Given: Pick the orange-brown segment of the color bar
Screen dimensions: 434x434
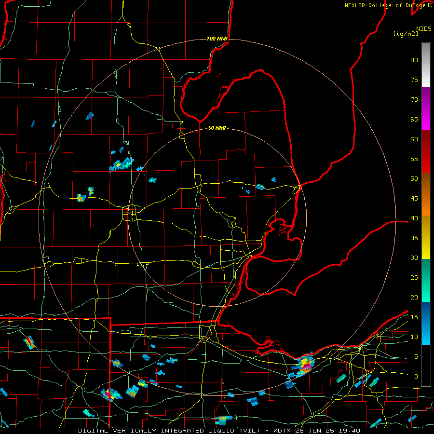Looking at the screenshot, I should tap(426, 194).
